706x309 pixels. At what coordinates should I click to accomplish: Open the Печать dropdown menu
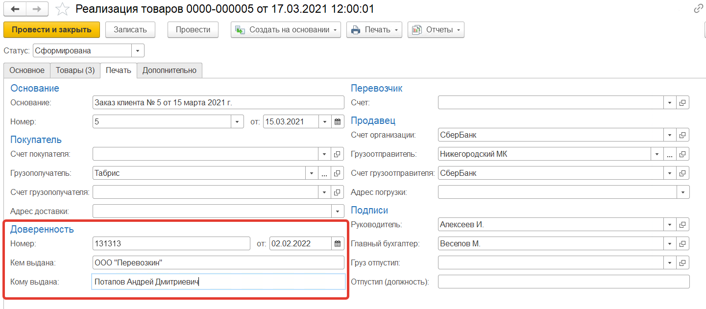(x=374, y=30)
